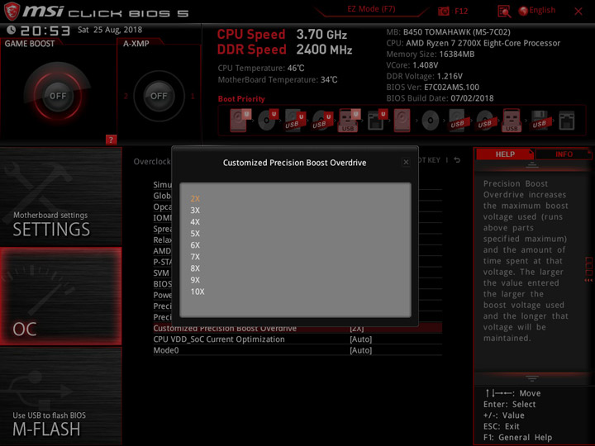Click the Customized Precision Boost Overdrive row
The image size is (595, 446).
click(x=297, y=329)
